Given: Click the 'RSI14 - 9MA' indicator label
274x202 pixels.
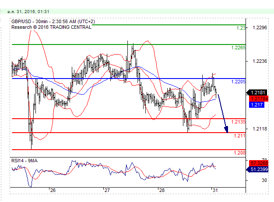Looking at the screenshot, I should pos(25,161).
